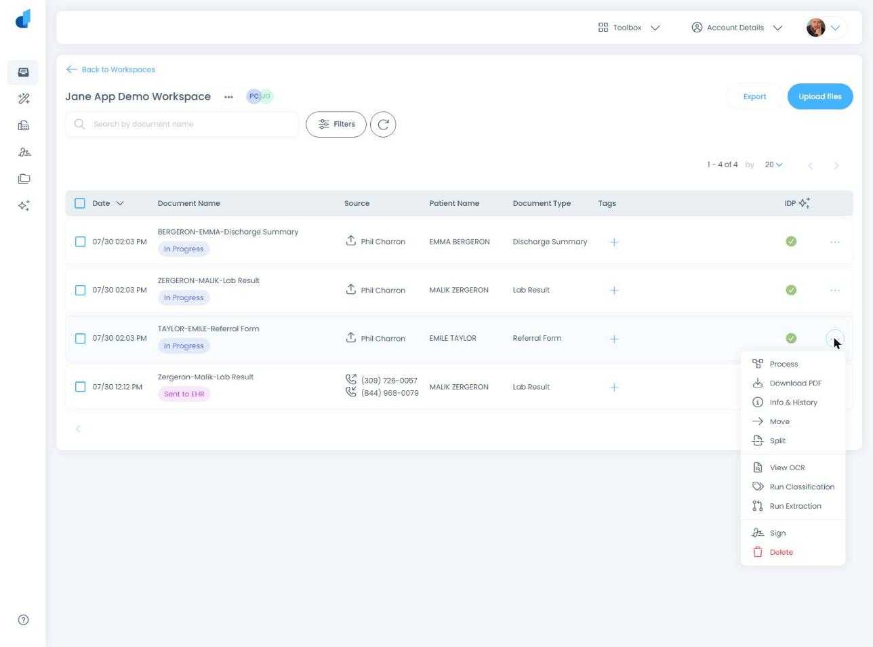
Task: Select Download PDF from the menu
Action: click(793, 383)
